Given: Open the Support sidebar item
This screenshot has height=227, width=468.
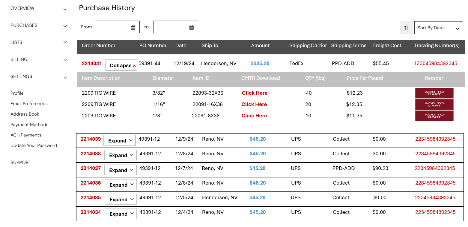Looking at the screenshot, I should click(x=21, y=162).
